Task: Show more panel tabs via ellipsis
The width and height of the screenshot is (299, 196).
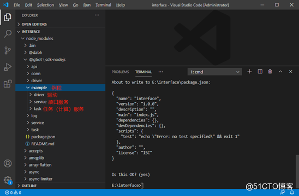Action: tap(161, 72)
